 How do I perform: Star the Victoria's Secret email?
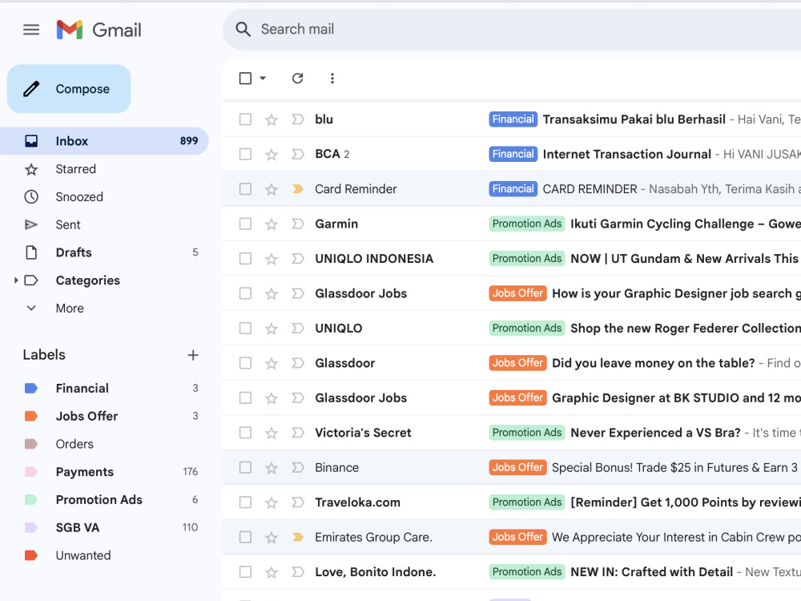pos(272,433)
